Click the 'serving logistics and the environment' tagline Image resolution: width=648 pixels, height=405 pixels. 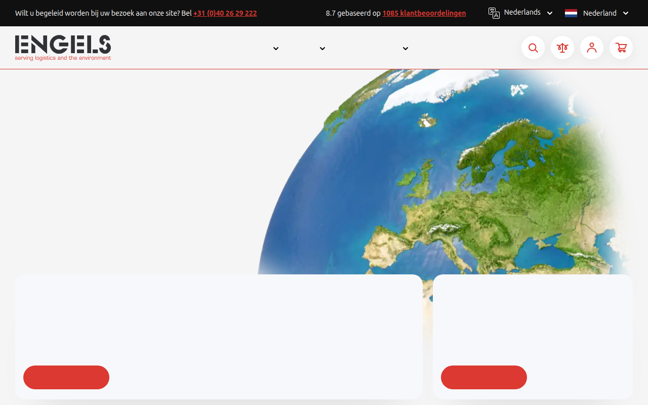[63, 58]
